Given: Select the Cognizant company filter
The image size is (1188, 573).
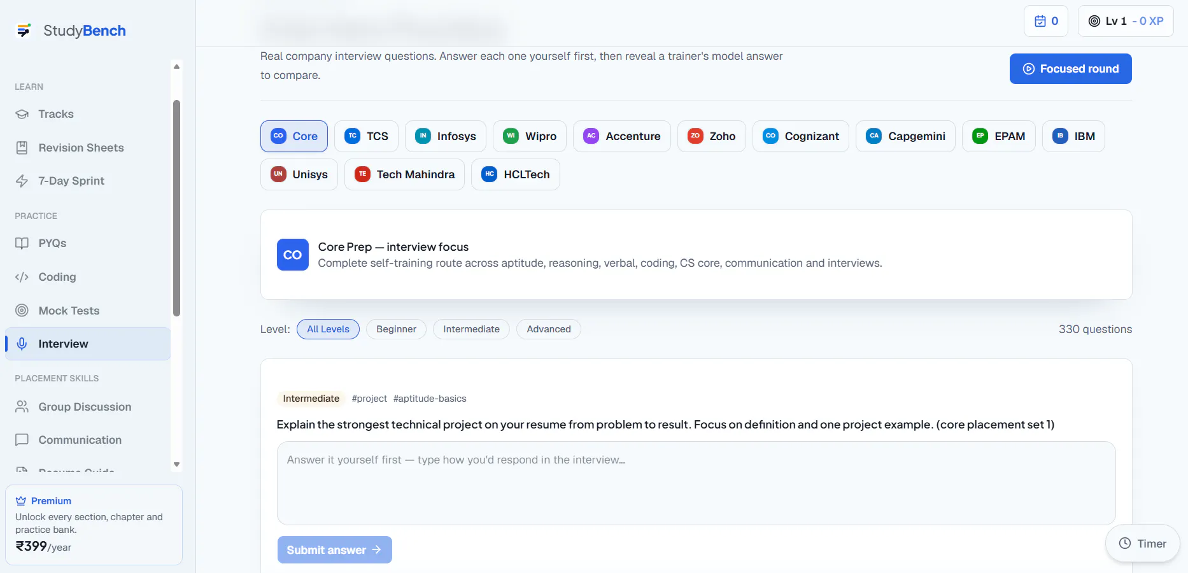Looking at the screenshot, I should [x=801, y=136].
